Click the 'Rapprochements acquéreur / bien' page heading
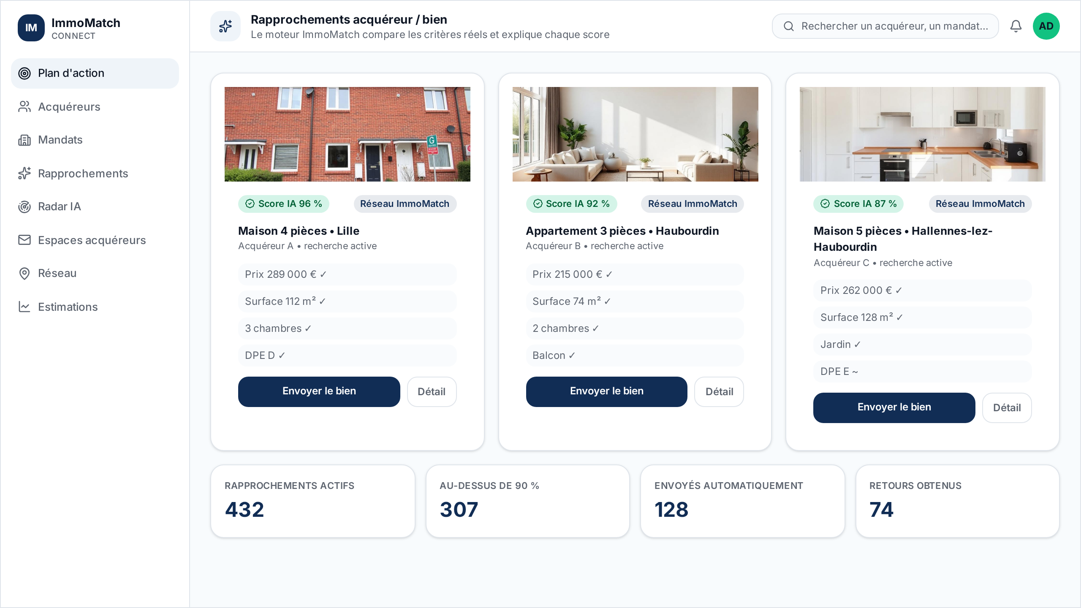Viewport: 1081px width, 608px height. click(x=349, y=20)
